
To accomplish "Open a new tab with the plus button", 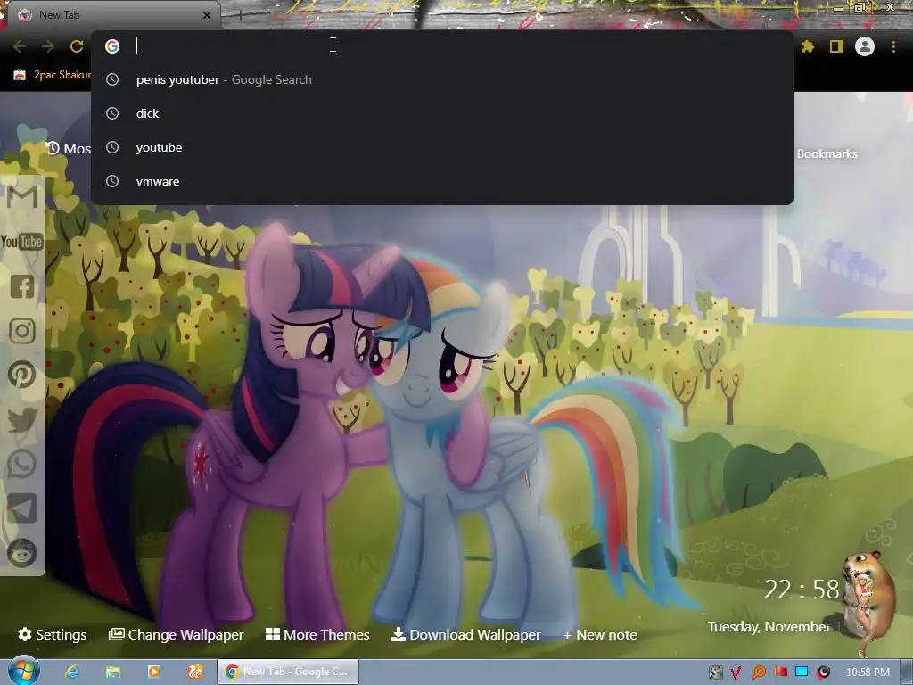I will pos(240,15).
